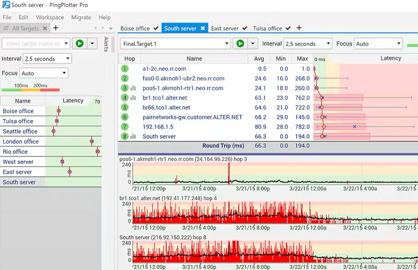Viewport: 418px width, 270px height.
Task: Click the 100ms/200ms latency color scale
Action: click(31, 89)
